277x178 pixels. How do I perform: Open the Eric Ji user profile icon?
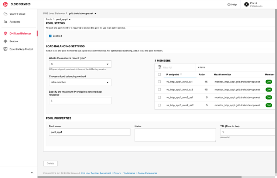(x=246, y=4)
